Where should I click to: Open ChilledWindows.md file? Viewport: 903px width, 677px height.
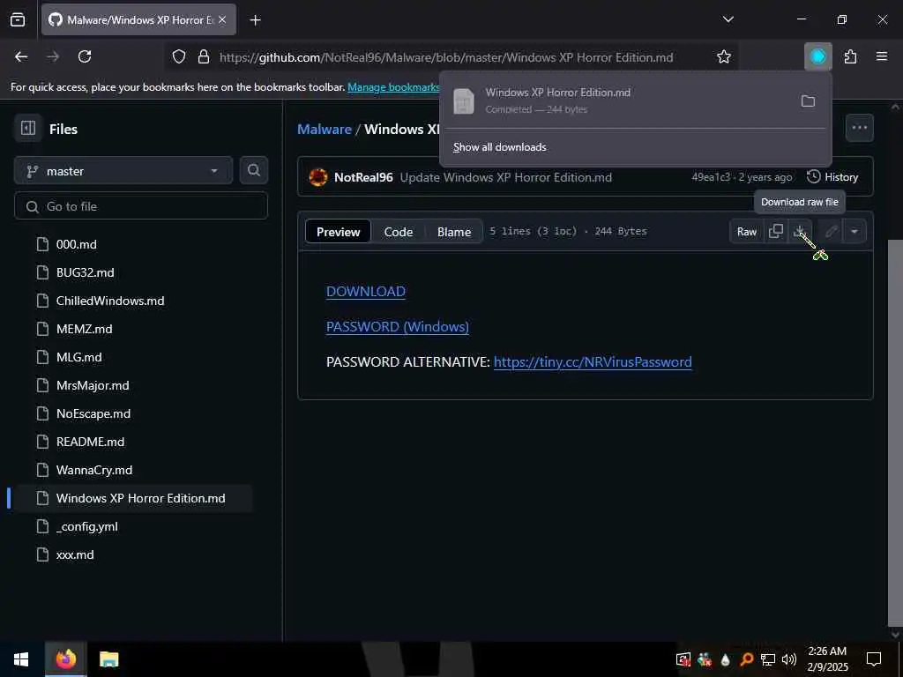point(110,301)
